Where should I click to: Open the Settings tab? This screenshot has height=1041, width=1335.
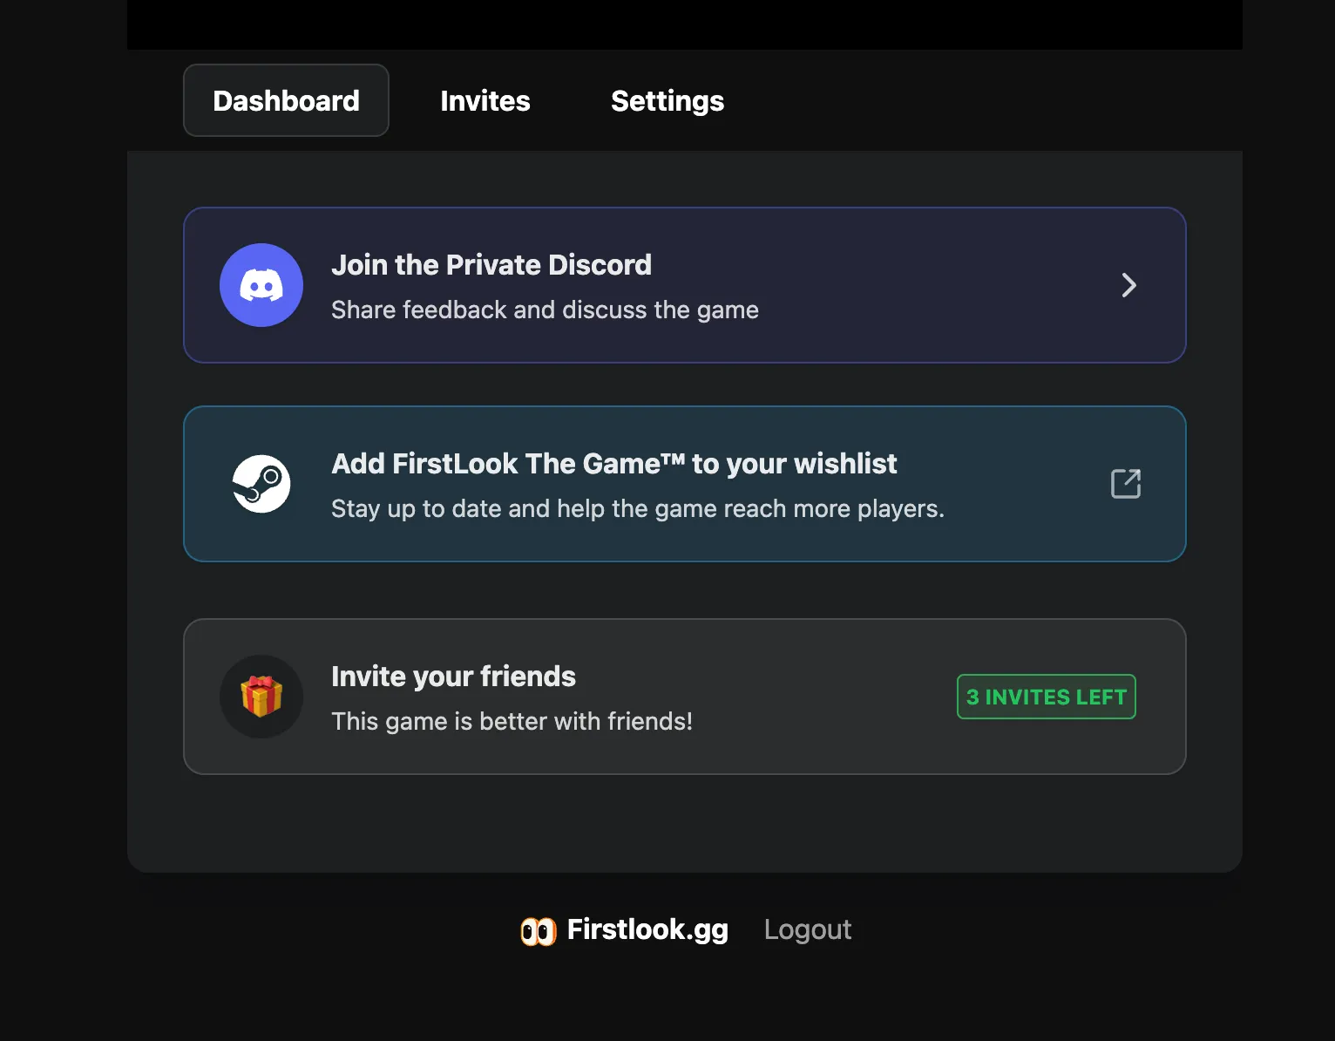667,100
